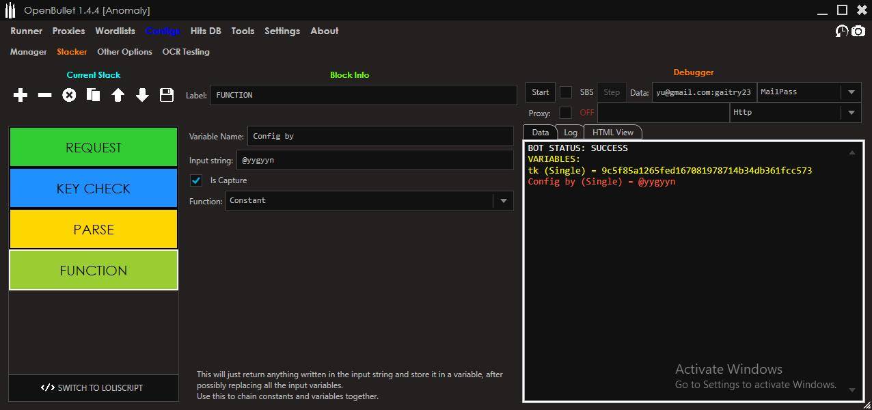
Task: Move the block up with the up arrow
Action: tap(118, 96)
